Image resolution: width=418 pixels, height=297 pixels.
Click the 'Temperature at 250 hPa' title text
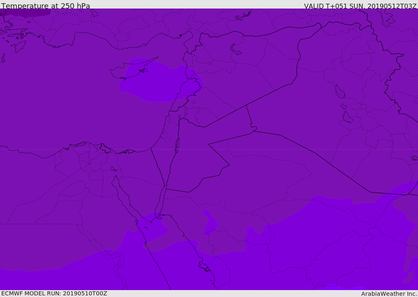pyautogui.click(x=46, y=6)
